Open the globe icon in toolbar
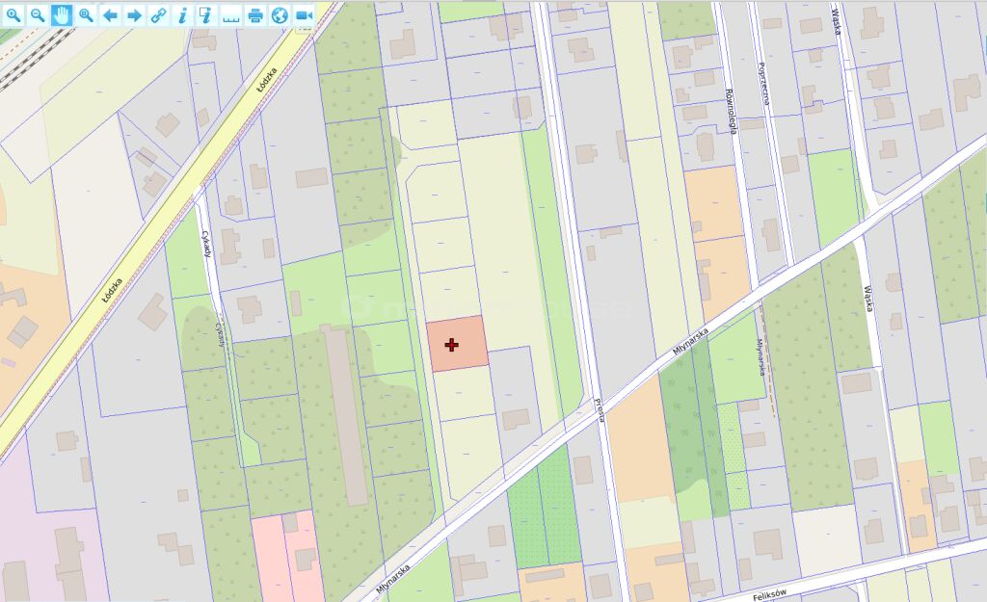 coord(280,14)
